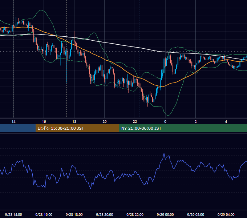Click the 9/29 04:00 time label

tap(226, 214)
